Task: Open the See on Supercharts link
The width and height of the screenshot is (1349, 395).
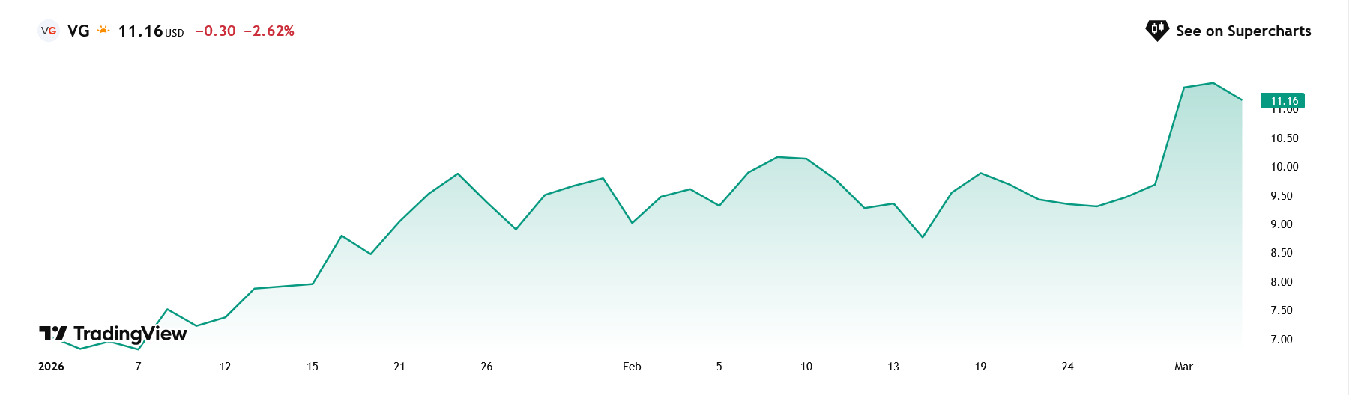Action: click(x=1243, y=31)
